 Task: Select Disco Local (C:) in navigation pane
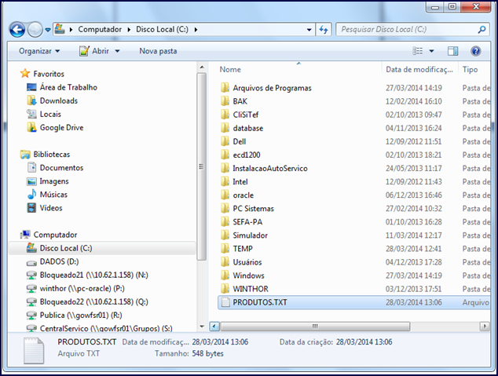tap(101, 248)
